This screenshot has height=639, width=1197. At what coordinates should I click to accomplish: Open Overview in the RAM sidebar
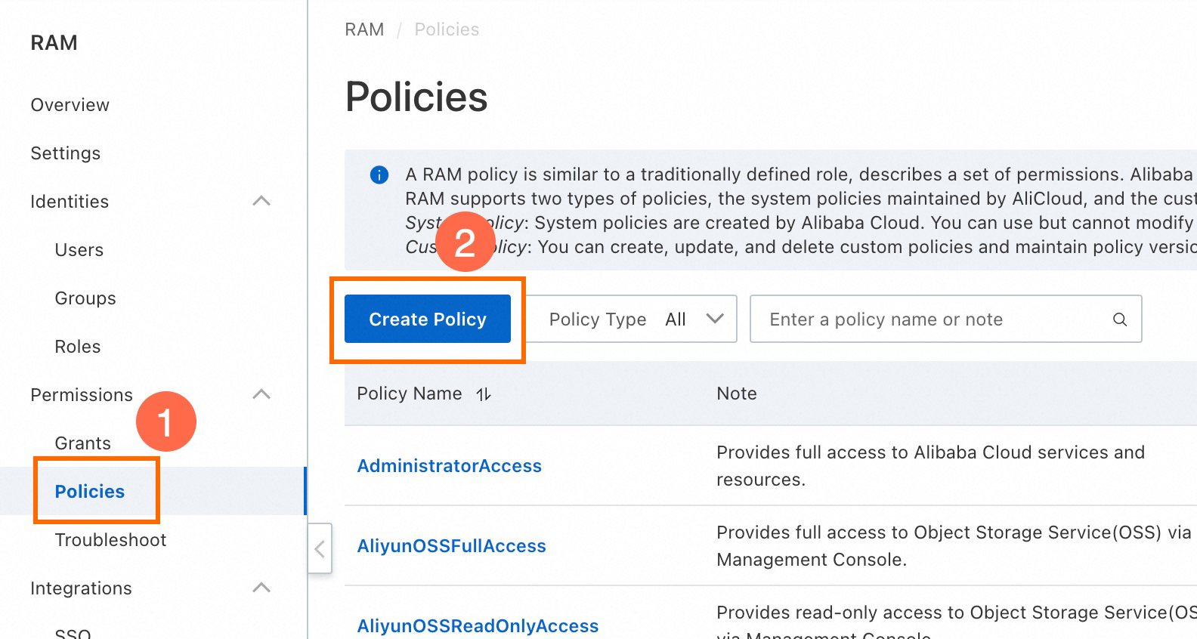(70, 105)
